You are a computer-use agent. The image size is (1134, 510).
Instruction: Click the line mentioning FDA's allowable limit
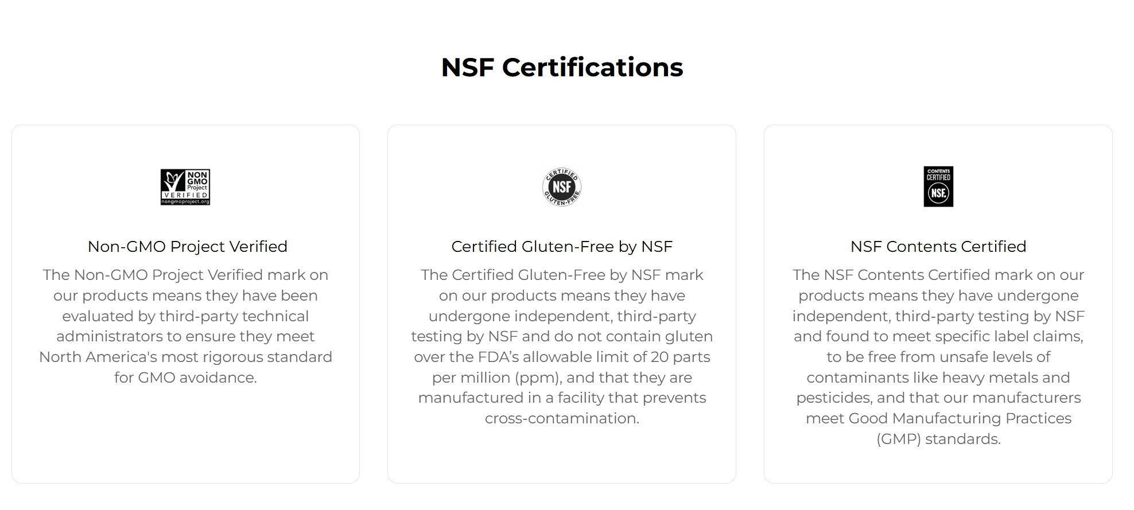[562, 357]
